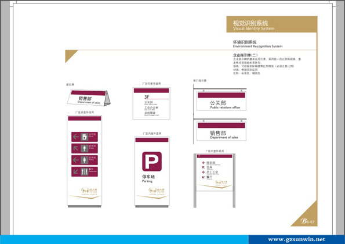Select the 公关部 Public relations office hanging sign
Image resolution: width=345 pixels, height=244 pixels.
pyautogui.click(x=221, y=101)
